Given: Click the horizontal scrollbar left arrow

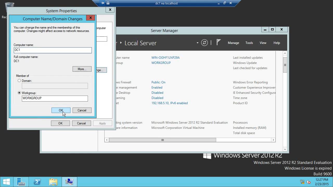Looking at the screenshot, I should (107, 140).
